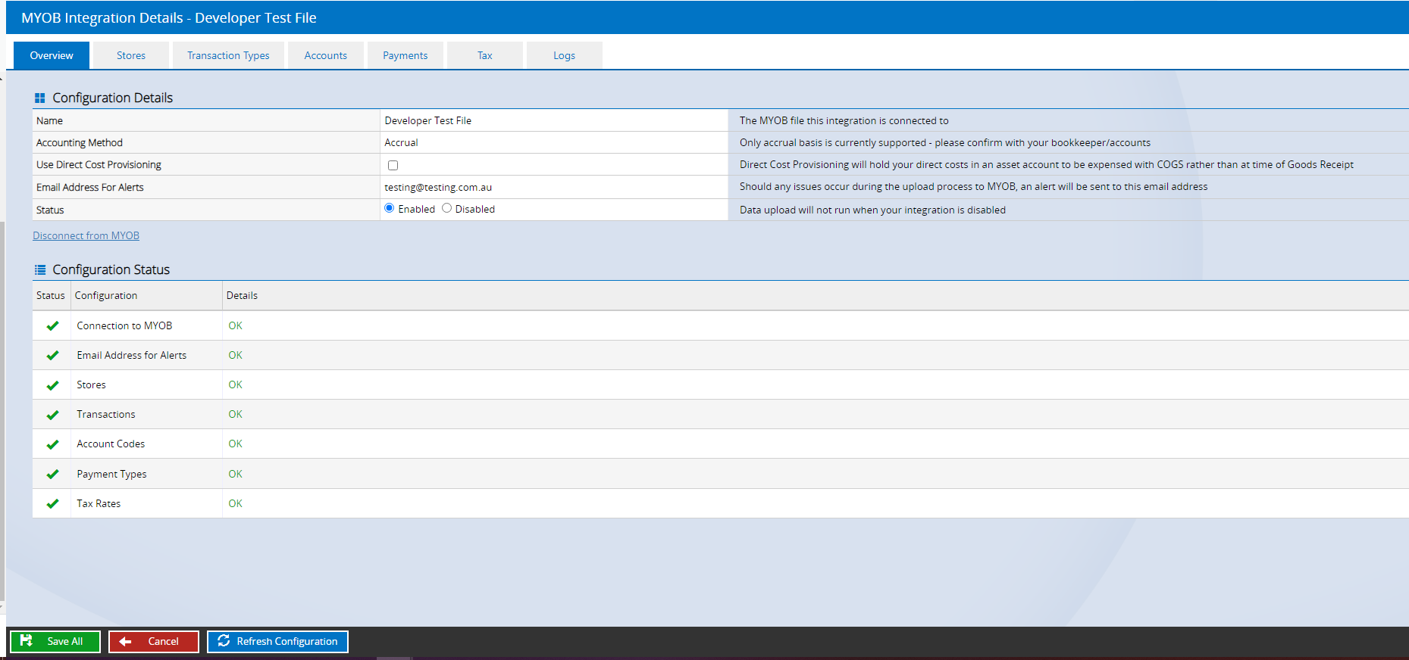Image resolution: width=1409 pixels, height=660 pixels.
Task: Open the Tax tab
Action: point(485,55)
